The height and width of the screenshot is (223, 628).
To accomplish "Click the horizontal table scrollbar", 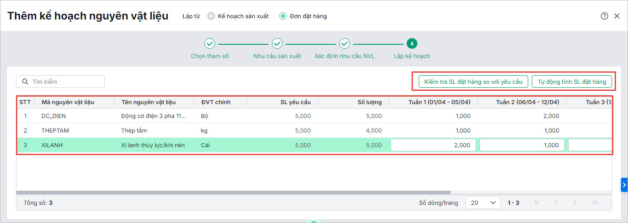I will pyautogui.click(x=233, y=192).
